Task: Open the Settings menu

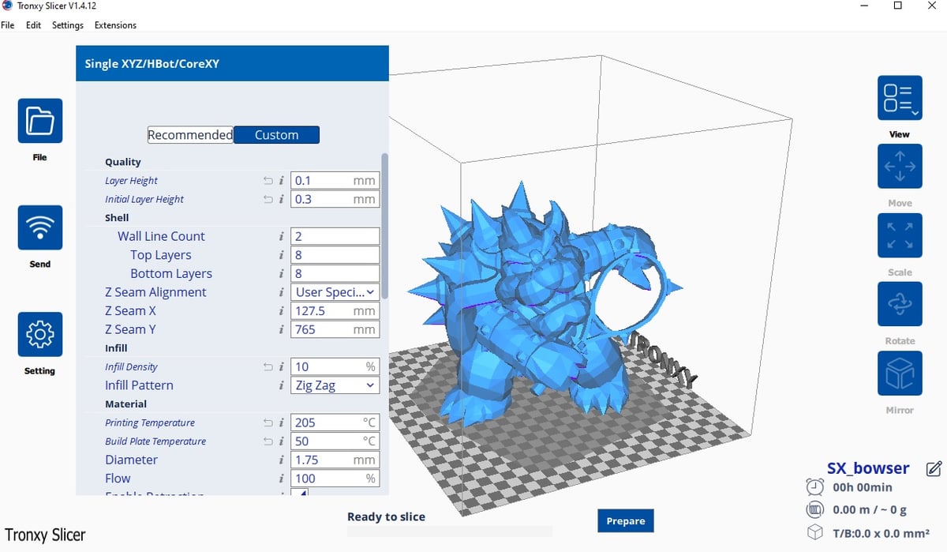Action: pos(68,25)
